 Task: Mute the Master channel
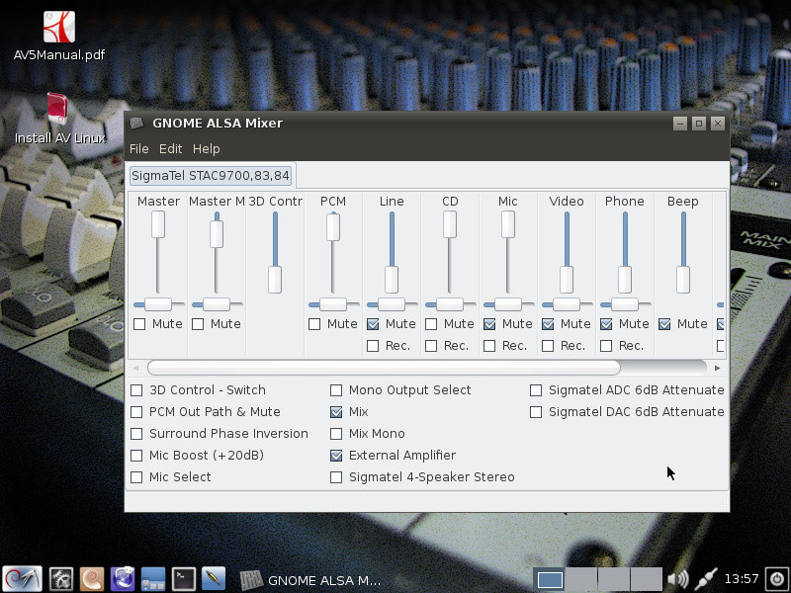point(139,324)
